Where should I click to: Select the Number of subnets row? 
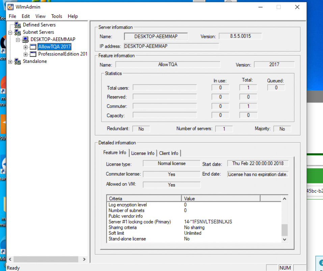[x=194, y=210]
